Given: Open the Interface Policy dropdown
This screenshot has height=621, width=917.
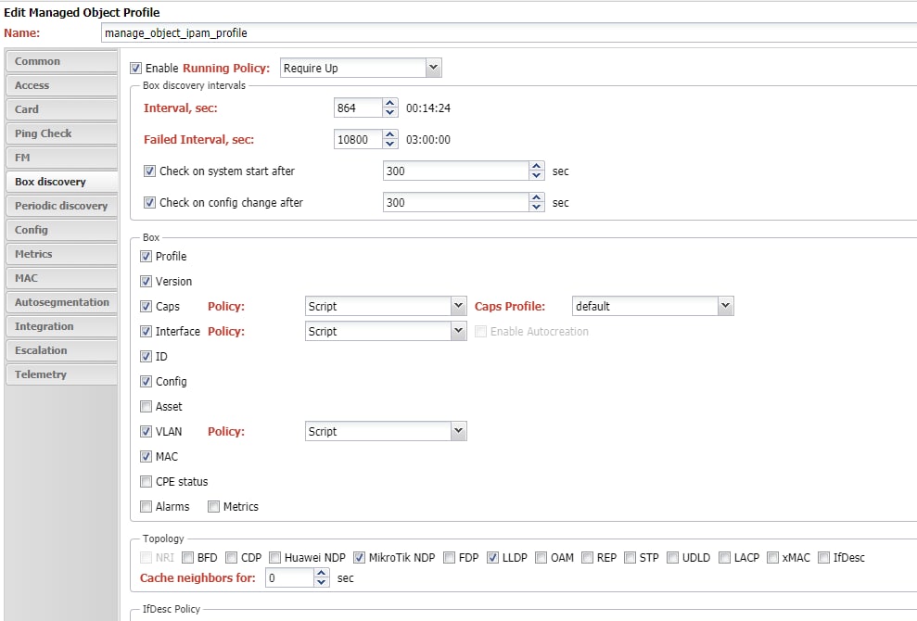Looking at the screenshot, I should pyautogui.click(x=458, y=331).
